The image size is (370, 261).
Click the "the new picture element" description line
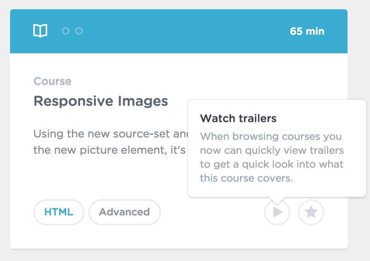tap(110, 150)
